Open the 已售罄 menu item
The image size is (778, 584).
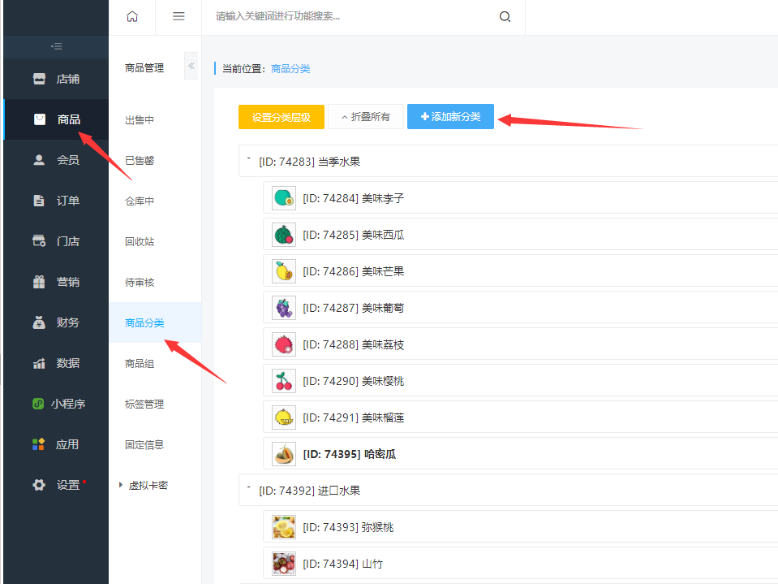(x=140, y=161)
